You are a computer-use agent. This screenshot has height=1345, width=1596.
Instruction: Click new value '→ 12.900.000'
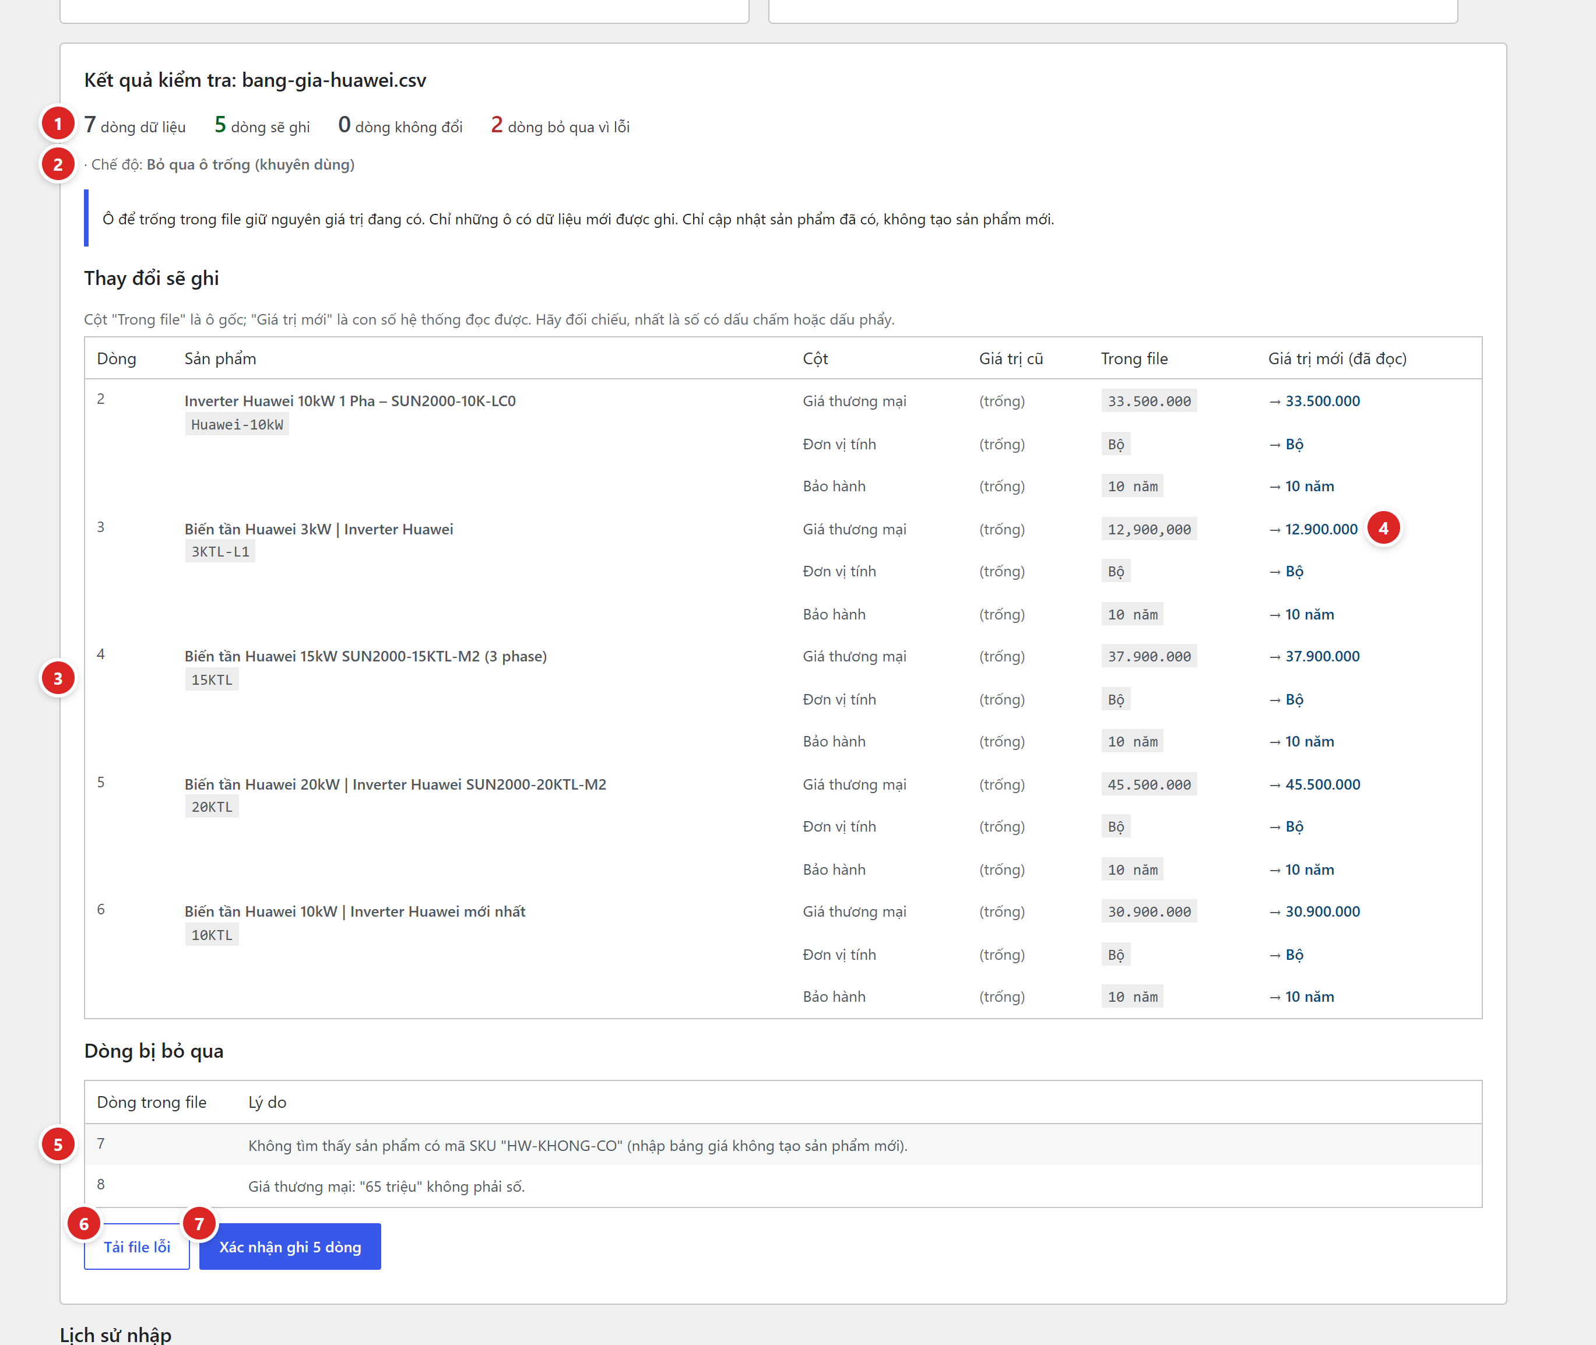pyautogui.click(x=1313, y=529)
